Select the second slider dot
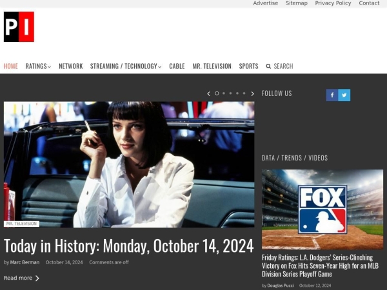This screenshot has width=387, height=290. 224,93
